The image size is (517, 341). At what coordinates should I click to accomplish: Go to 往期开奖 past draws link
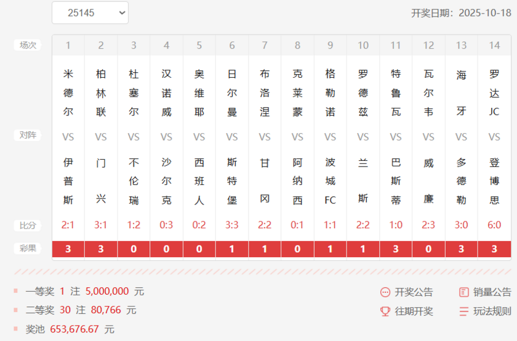click(x=414, y=311)
